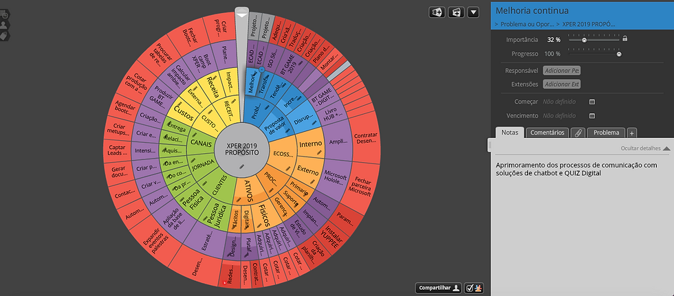The image size is (674, 296).
Task: Open the tag labels icon in left sidebar
Action: (4, 36)
